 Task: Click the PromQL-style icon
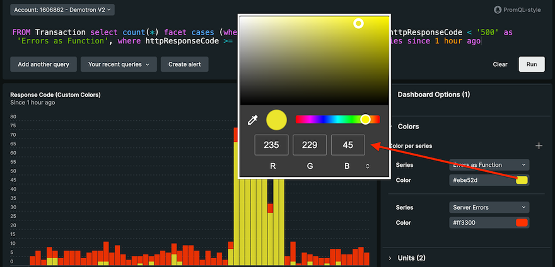(498, 10)
